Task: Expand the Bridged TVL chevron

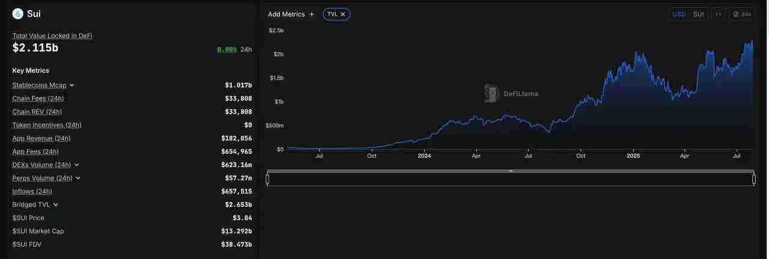Action: [56, 205]
